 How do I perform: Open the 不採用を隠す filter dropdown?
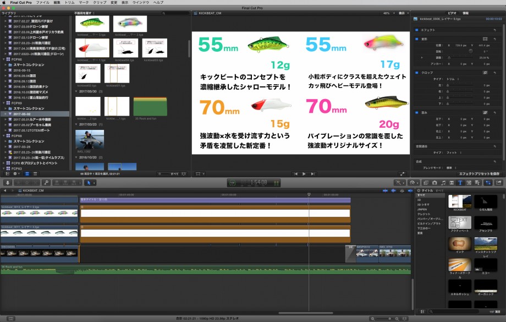pos(85,13)
